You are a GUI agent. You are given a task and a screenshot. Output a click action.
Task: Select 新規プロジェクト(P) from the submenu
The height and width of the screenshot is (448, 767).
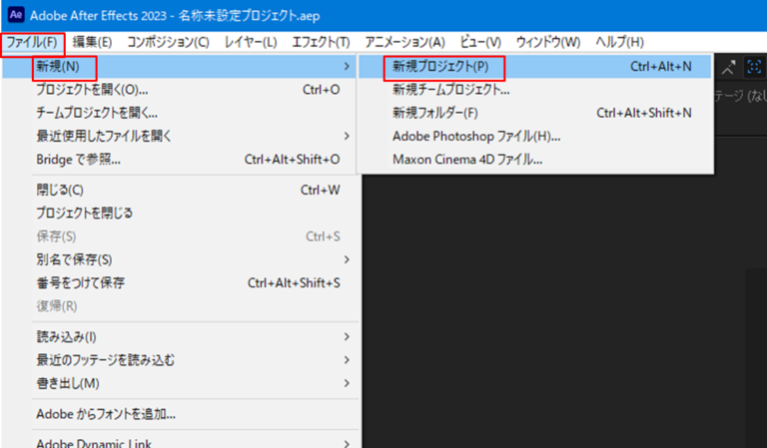point(440,67)
